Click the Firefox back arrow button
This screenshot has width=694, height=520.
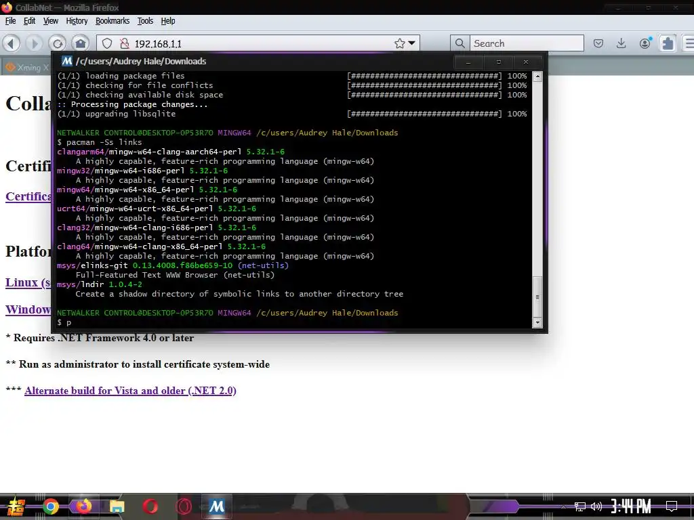click(12, 43)
